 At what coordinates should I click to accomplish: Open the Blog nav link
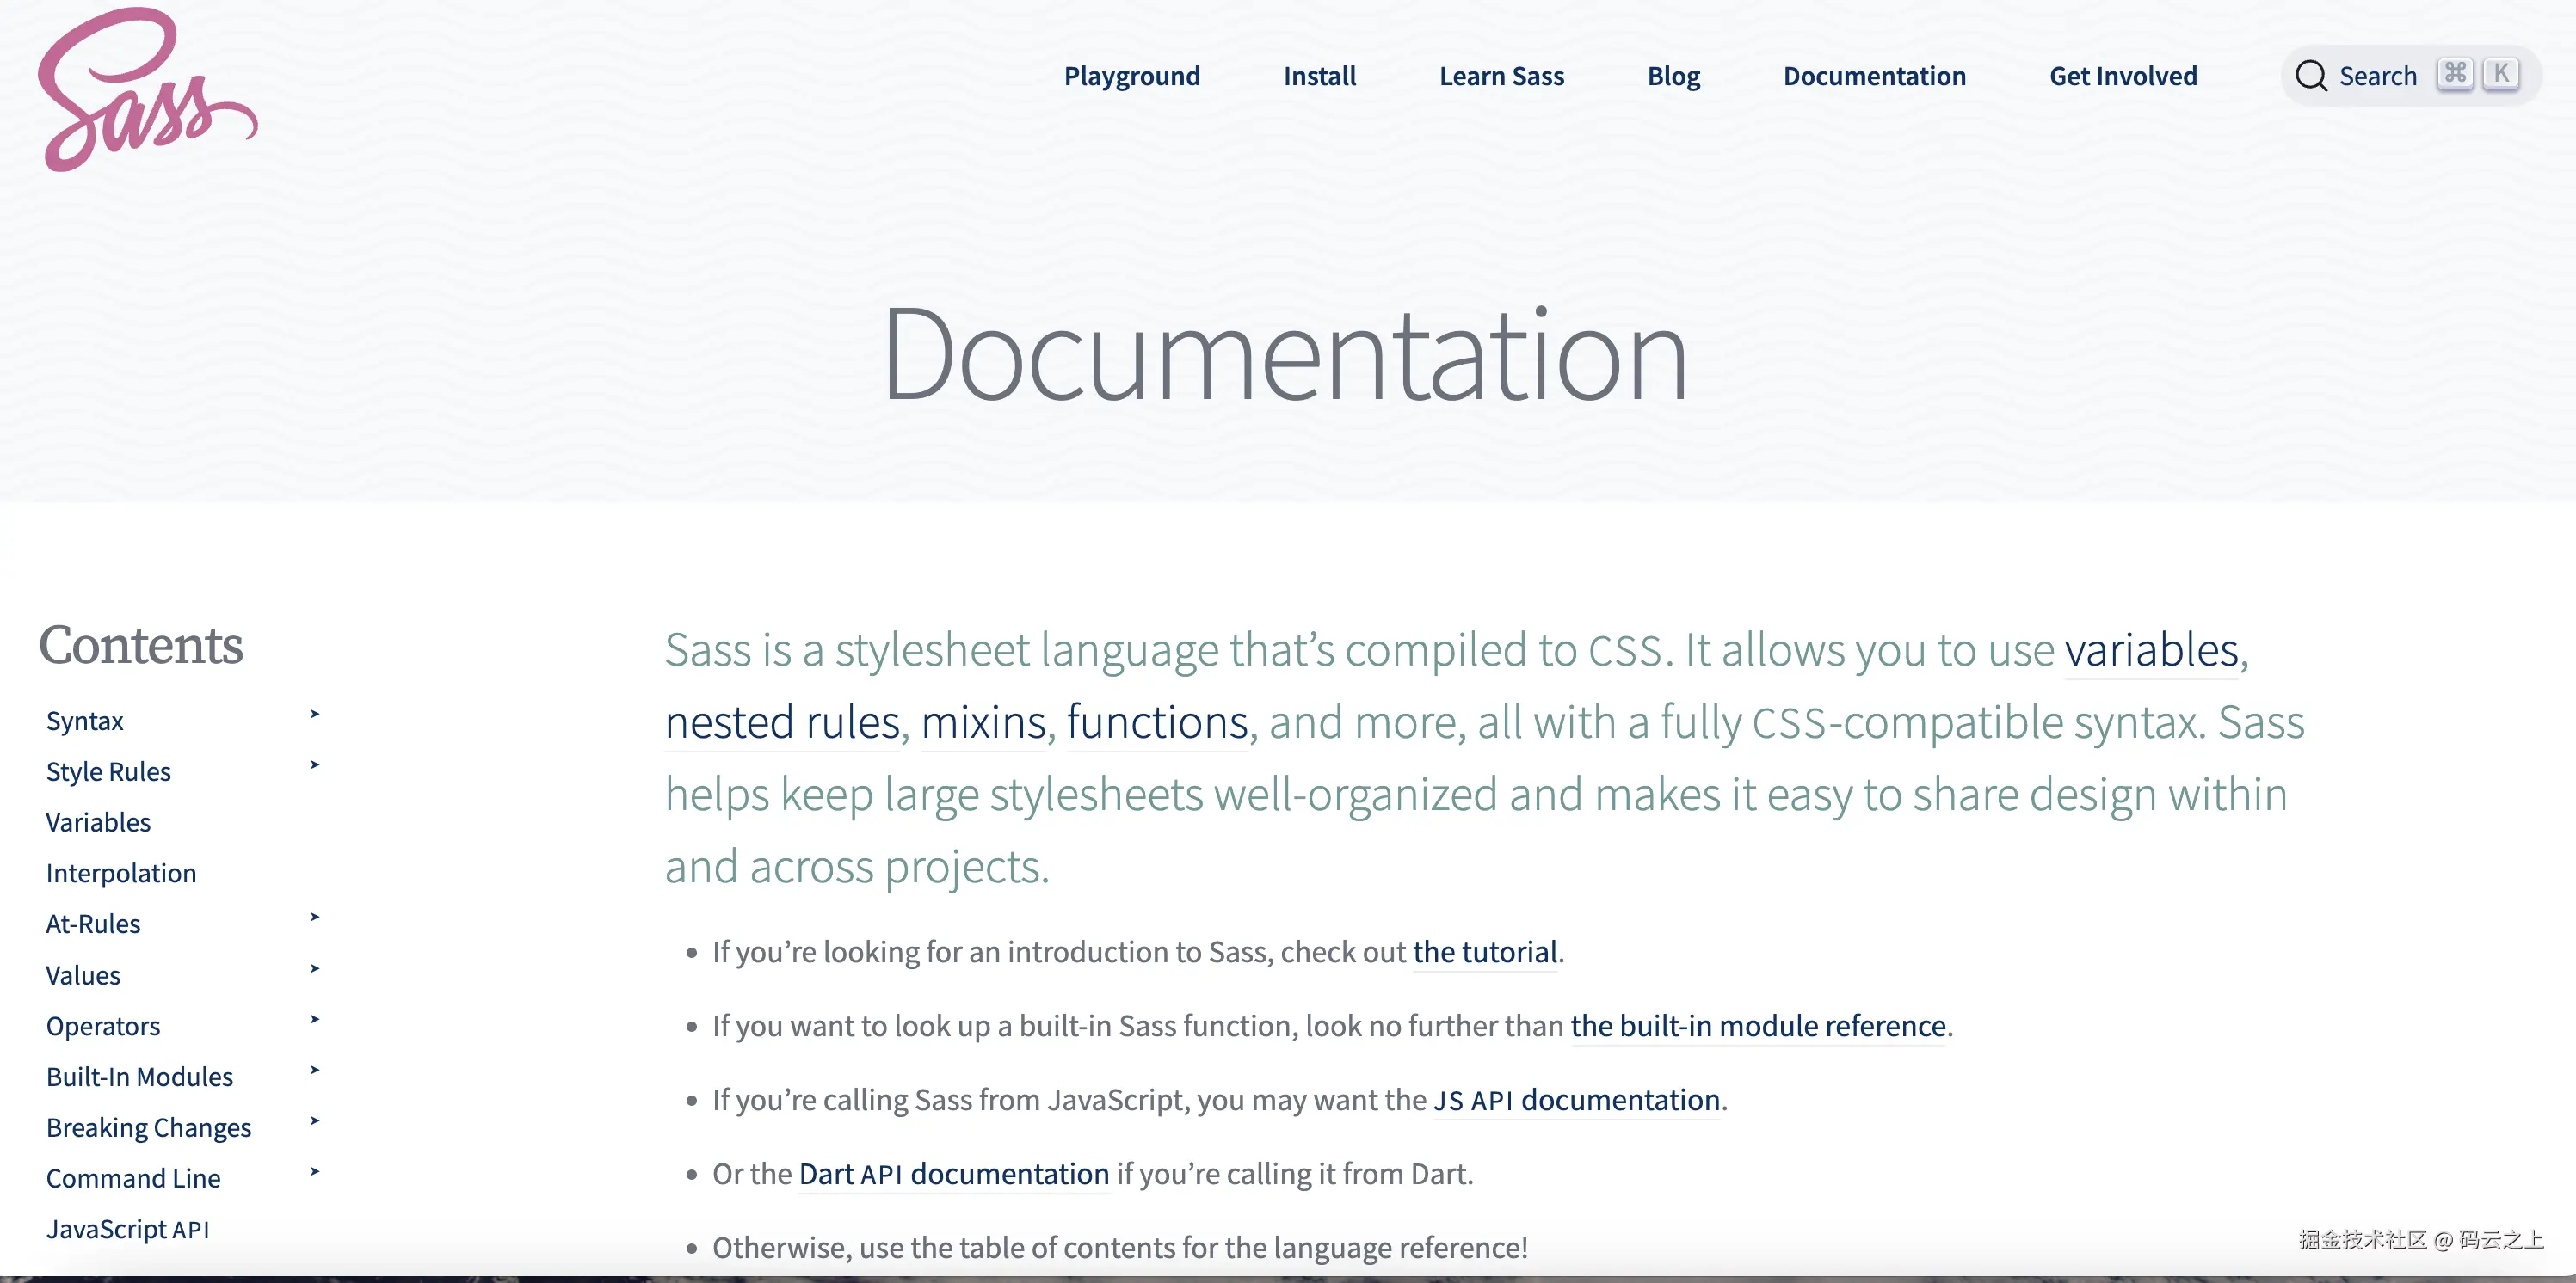click(x=1673, y=76)
